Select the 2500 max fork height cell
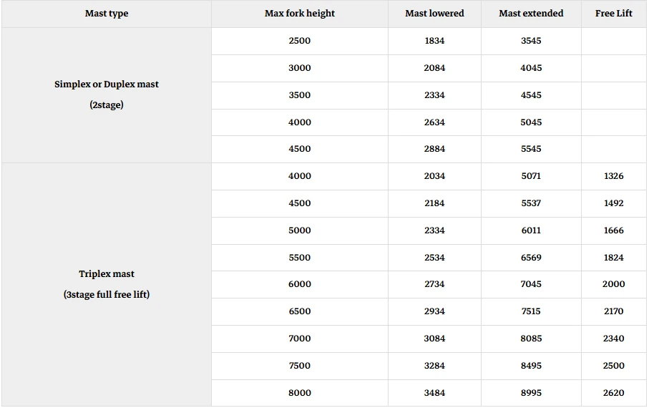 point(300,41)
